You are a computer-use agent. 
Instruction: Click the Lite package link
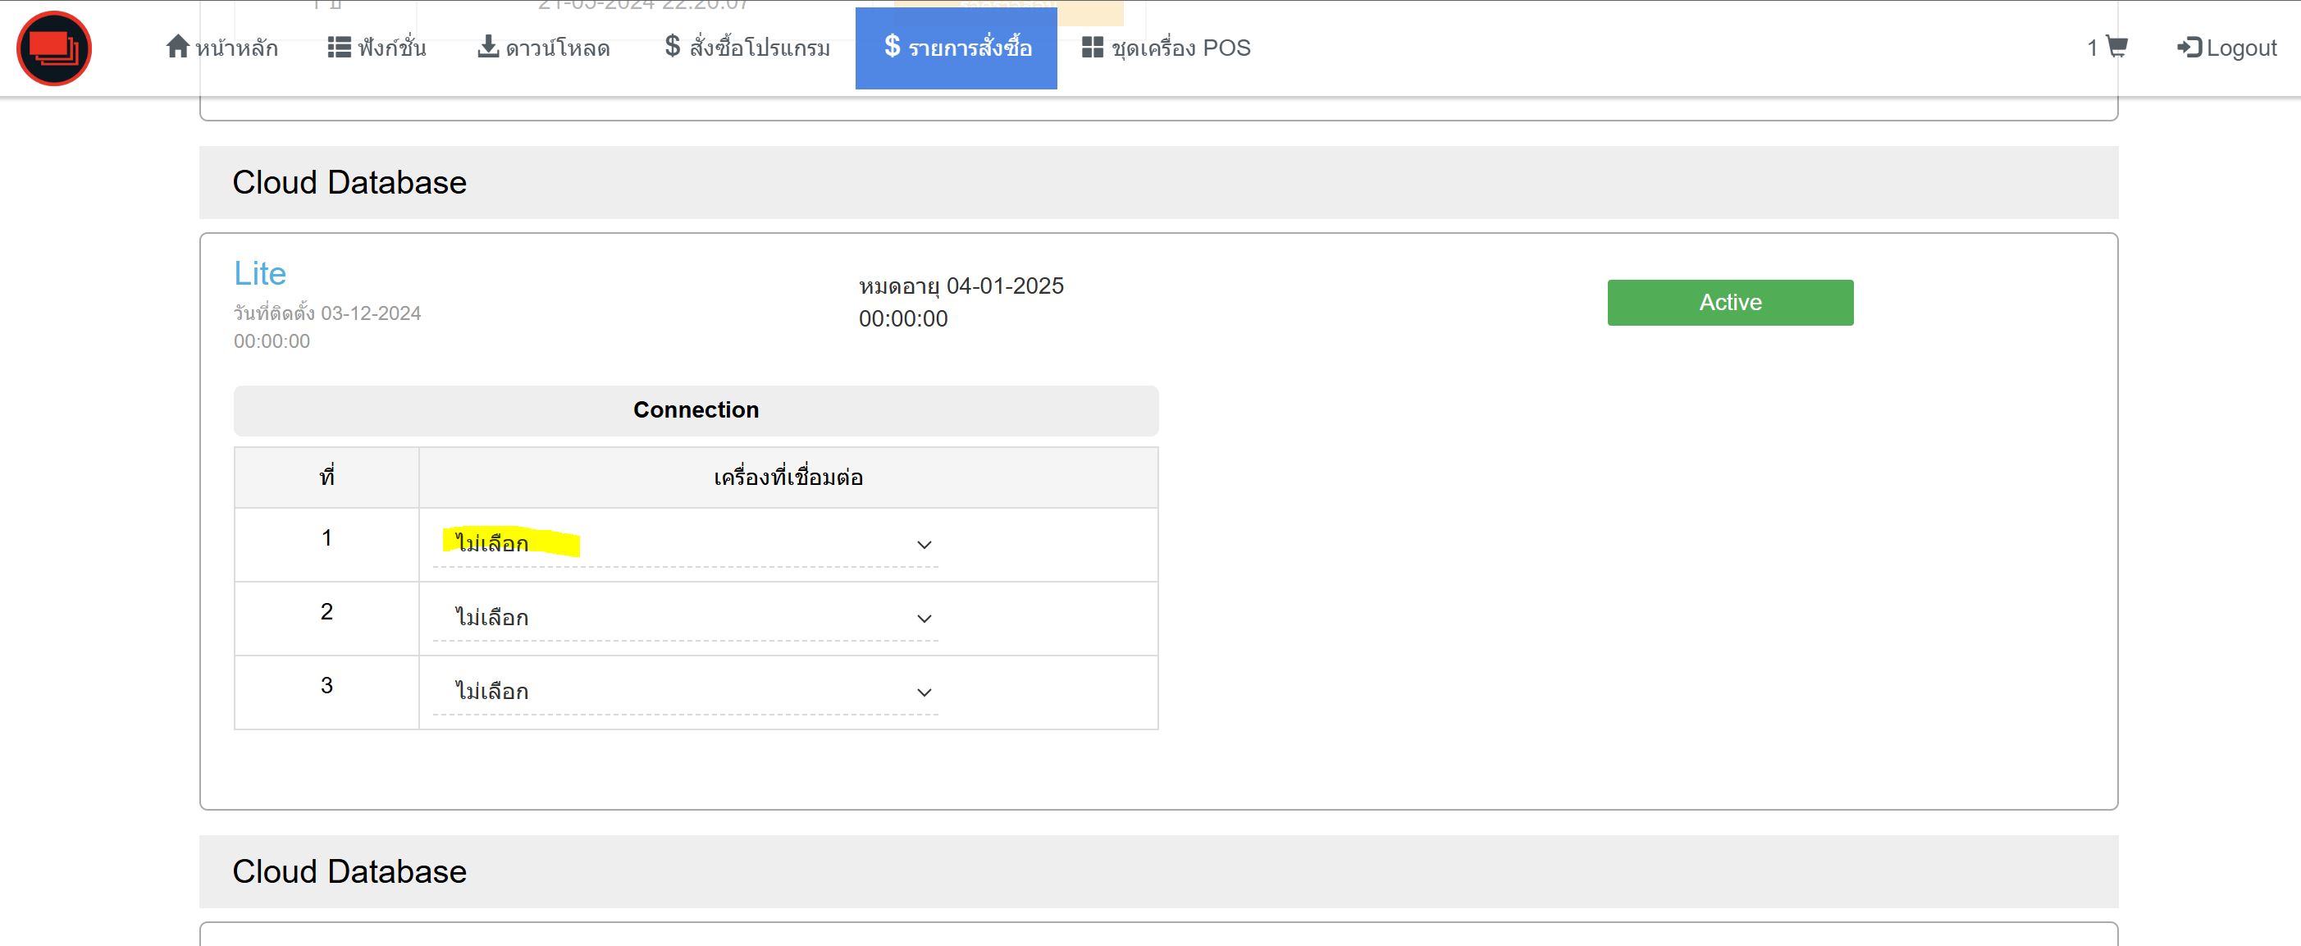click(260, 273)
